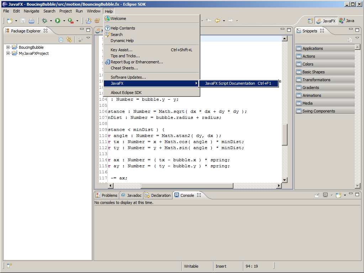Open the Package Explorer view menu
364x273 pixels.
pos(88,38)
